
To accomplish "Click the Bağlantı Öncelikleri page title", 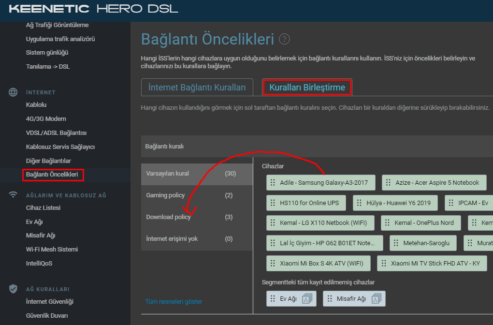I will pyautogui.click(x=207, y=39).
